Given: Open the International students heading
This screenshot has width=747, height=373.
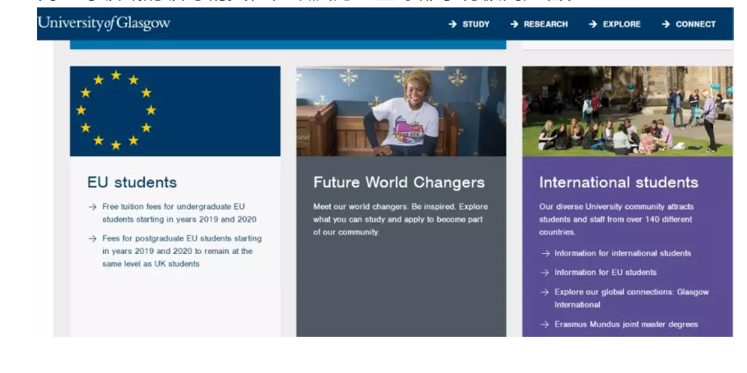Looking at the screenshot, I should click(x=619, y=182).
